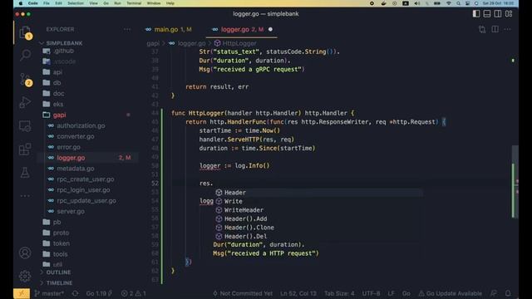Open the Extensions view
Viewport: 532px width, 299px height.
pos(25,149)
